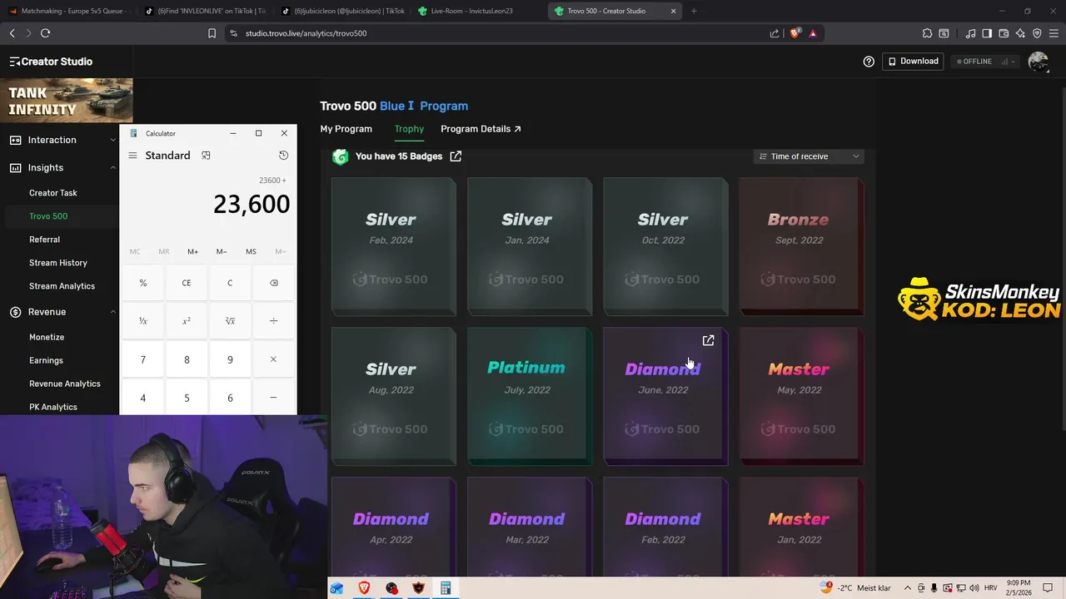1066x599 pixels.
Task: Click the weather widget in taskbar
Action: 854,588
